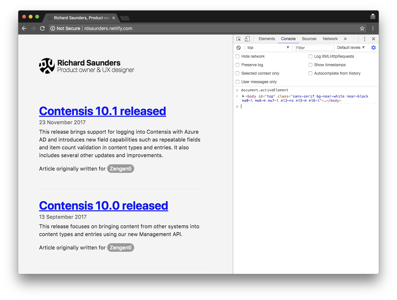Image resolution: width=397 pixels, height=300 pixels.
Task: Switch to the Elements tab
Action: point(267,39)
